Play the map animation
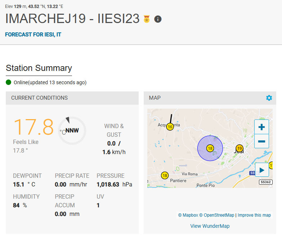Viewport: 282px width, 235px height. tap(262, 170)
